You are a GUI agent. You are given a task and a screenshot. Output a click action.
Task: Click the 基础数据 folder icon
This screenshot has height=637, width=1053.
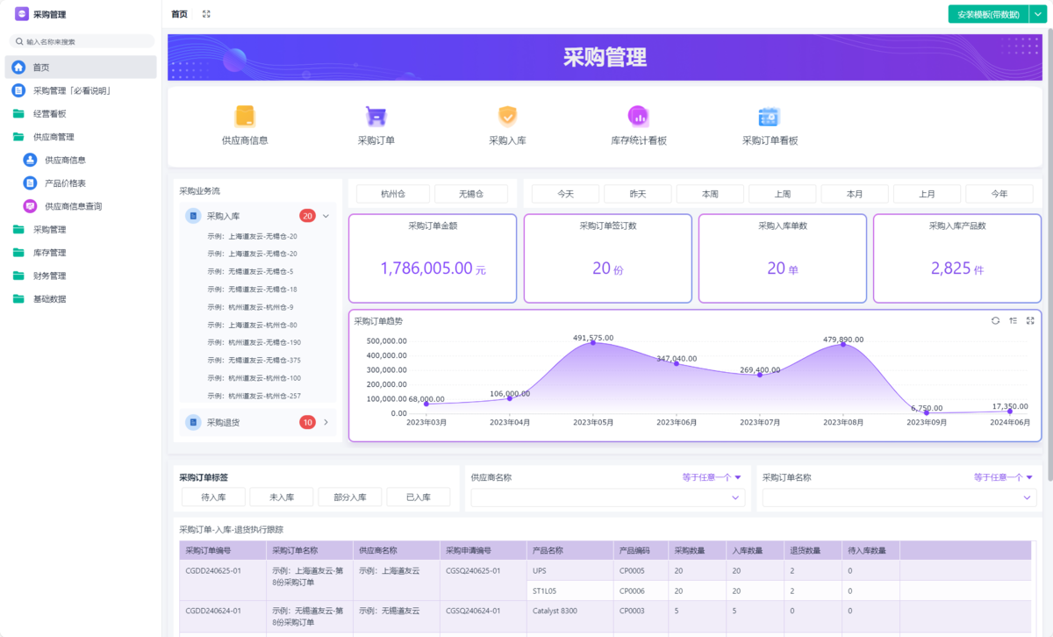18,298
